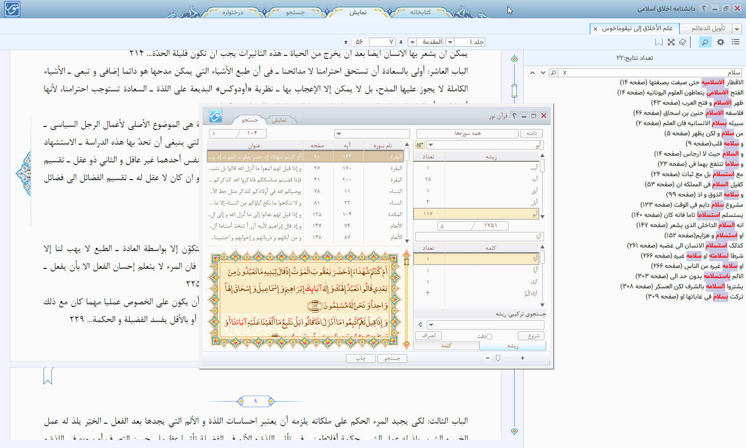
Task: Click the export arrow icon beside root field
Action: [x=420, y=145]
